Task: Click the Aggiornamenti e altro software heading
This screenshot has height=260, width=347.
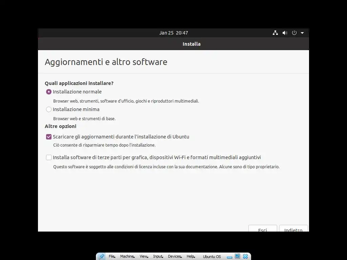Action: 106,62
